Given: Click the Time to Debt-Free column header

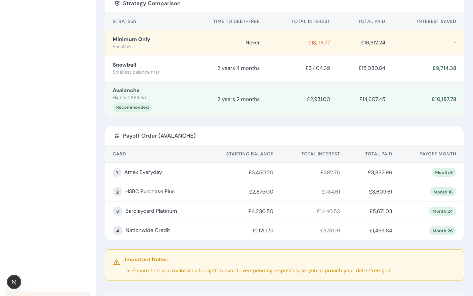Looking at the screenshot, I should (x=236, y=21).
